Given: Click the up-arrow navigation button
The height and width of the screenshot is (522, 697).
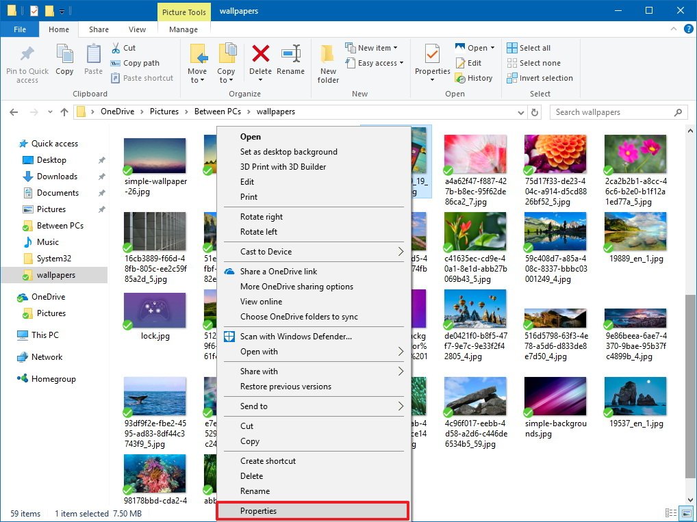Looking at the screenshot, I should [x=64, y=112].
